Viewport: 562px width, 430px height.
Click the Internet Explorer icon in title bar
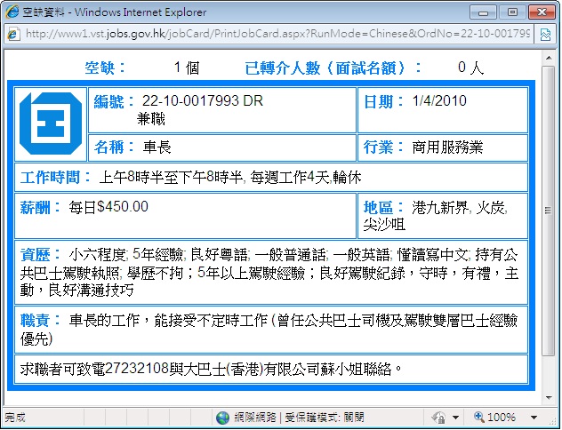(12, 12)
